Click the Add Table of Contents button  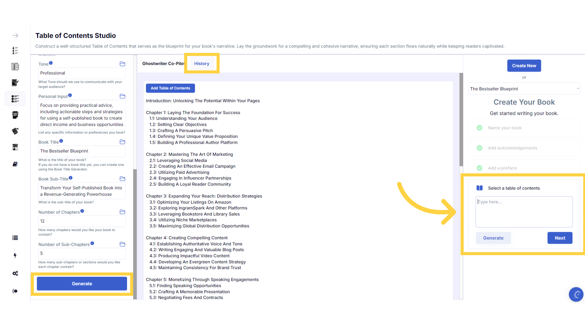pos(170,88)
